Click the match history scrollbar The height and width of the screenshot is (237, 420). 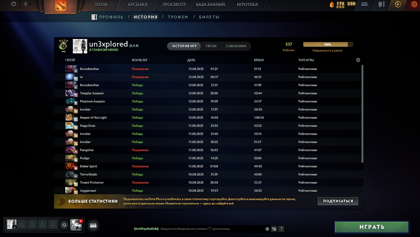coord(363,113)
